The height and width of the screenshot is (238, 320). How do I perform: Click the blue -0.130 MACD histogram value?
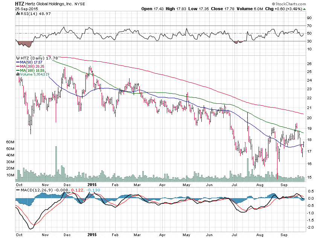(x=93, y=190)
